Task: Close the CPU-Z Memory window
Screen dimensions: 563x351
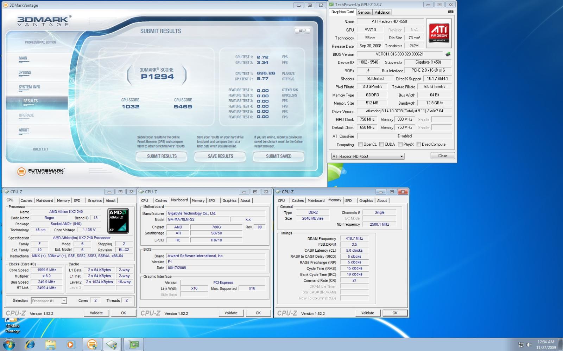Action: coord(403,192)
